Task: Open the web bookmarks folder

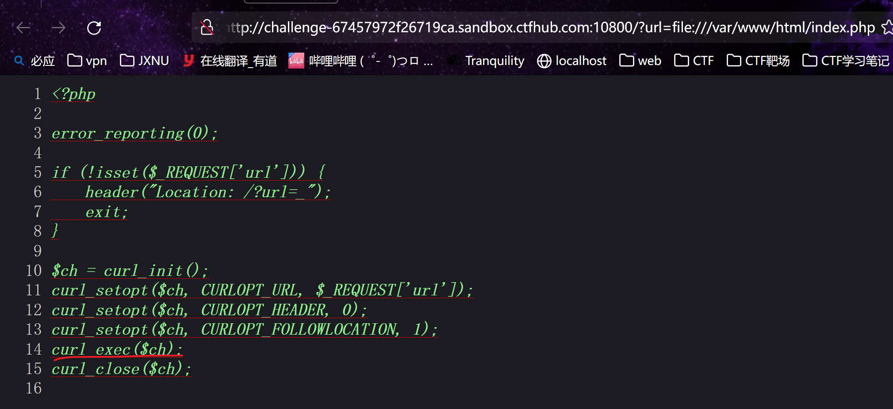Action: (640, 61)
